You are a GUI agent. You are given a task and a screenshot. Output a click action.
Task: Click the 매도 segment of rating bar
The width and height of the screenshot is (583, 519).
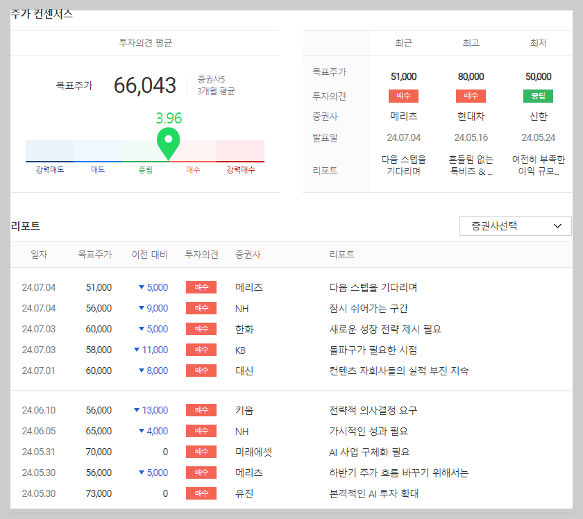click(x=97, y=151)
